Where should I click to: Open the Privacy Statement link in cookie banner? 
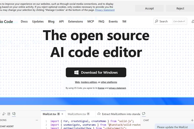click(105, 10)
